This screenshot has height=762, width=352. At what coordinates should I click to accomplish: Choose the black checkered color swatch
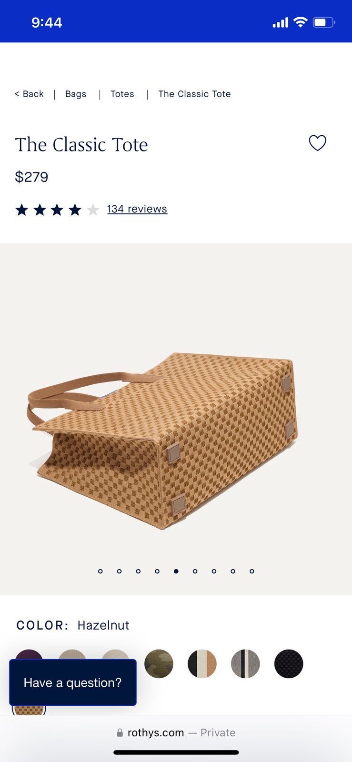[289, 663]
